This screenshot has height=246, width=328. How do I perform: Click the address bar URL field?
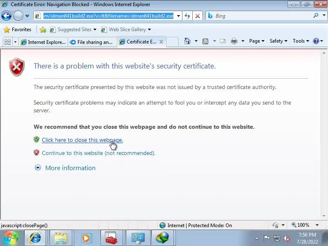tap(108, 16)
